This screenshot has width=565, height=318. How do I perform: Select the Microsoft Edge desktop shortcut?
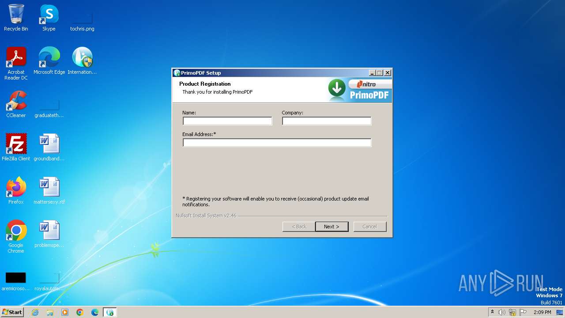click(x=49, y=61)
